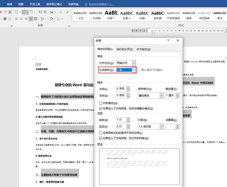The height and width of the screenshot is (187, 227).
Task: Click the sort A-Z icon
Action: pyautogui.click(x=61, y=12)
